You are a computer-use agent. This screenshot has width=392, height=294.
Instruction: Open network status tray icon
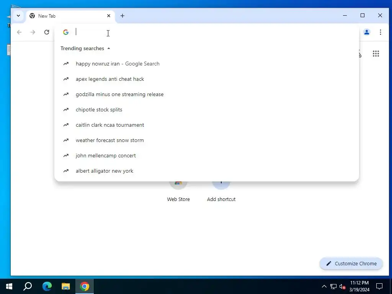pos(333,286)
